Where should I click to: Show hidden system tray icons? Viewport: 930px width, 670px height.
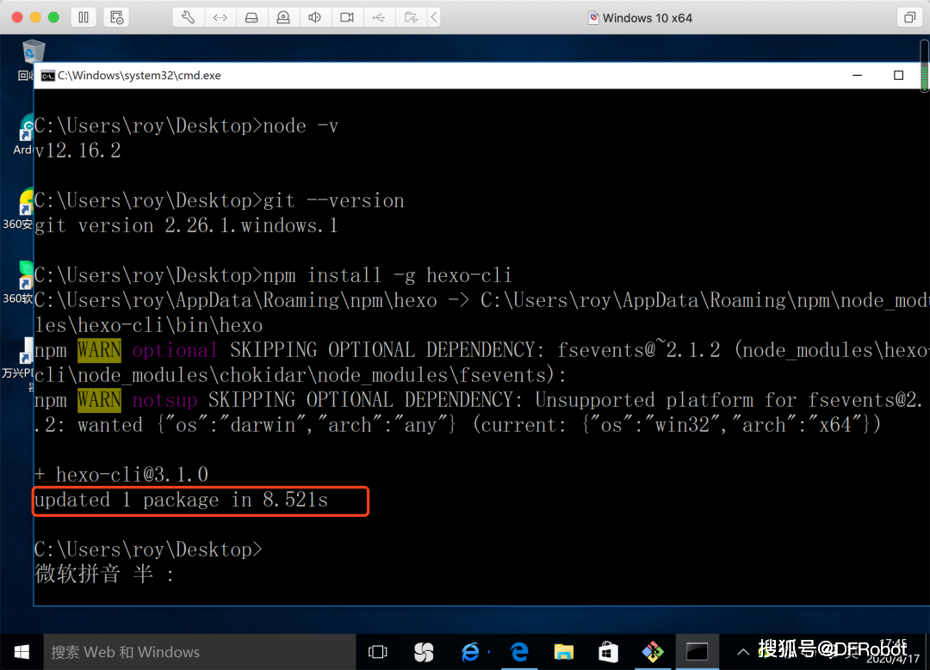[742, 652]
